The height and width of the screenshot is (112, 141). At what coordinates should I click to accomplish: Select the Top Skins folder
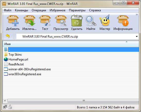pyautogui.click(x=15, y=55)
